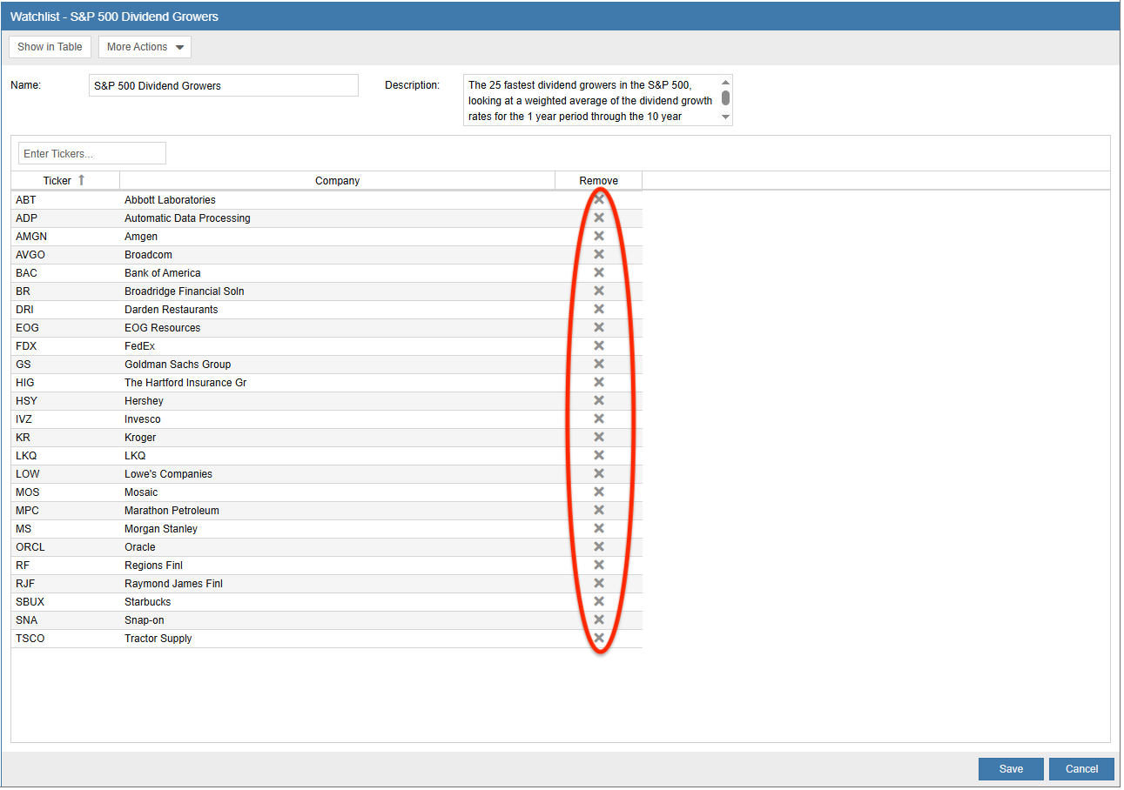Select the TSCO ticker cell
Viewport: 1124px width, 790px height.
click(65, 638)
